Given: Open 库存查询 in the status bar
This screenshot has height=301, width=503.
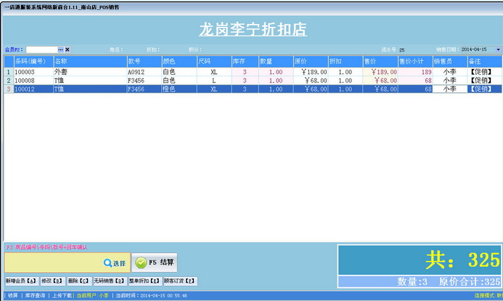Looking at the screenshot, I should point(36,296).
